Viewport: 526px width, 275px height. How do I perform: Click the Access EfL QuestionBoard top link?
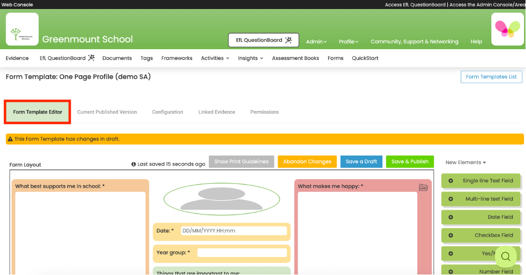pos(415,5)
